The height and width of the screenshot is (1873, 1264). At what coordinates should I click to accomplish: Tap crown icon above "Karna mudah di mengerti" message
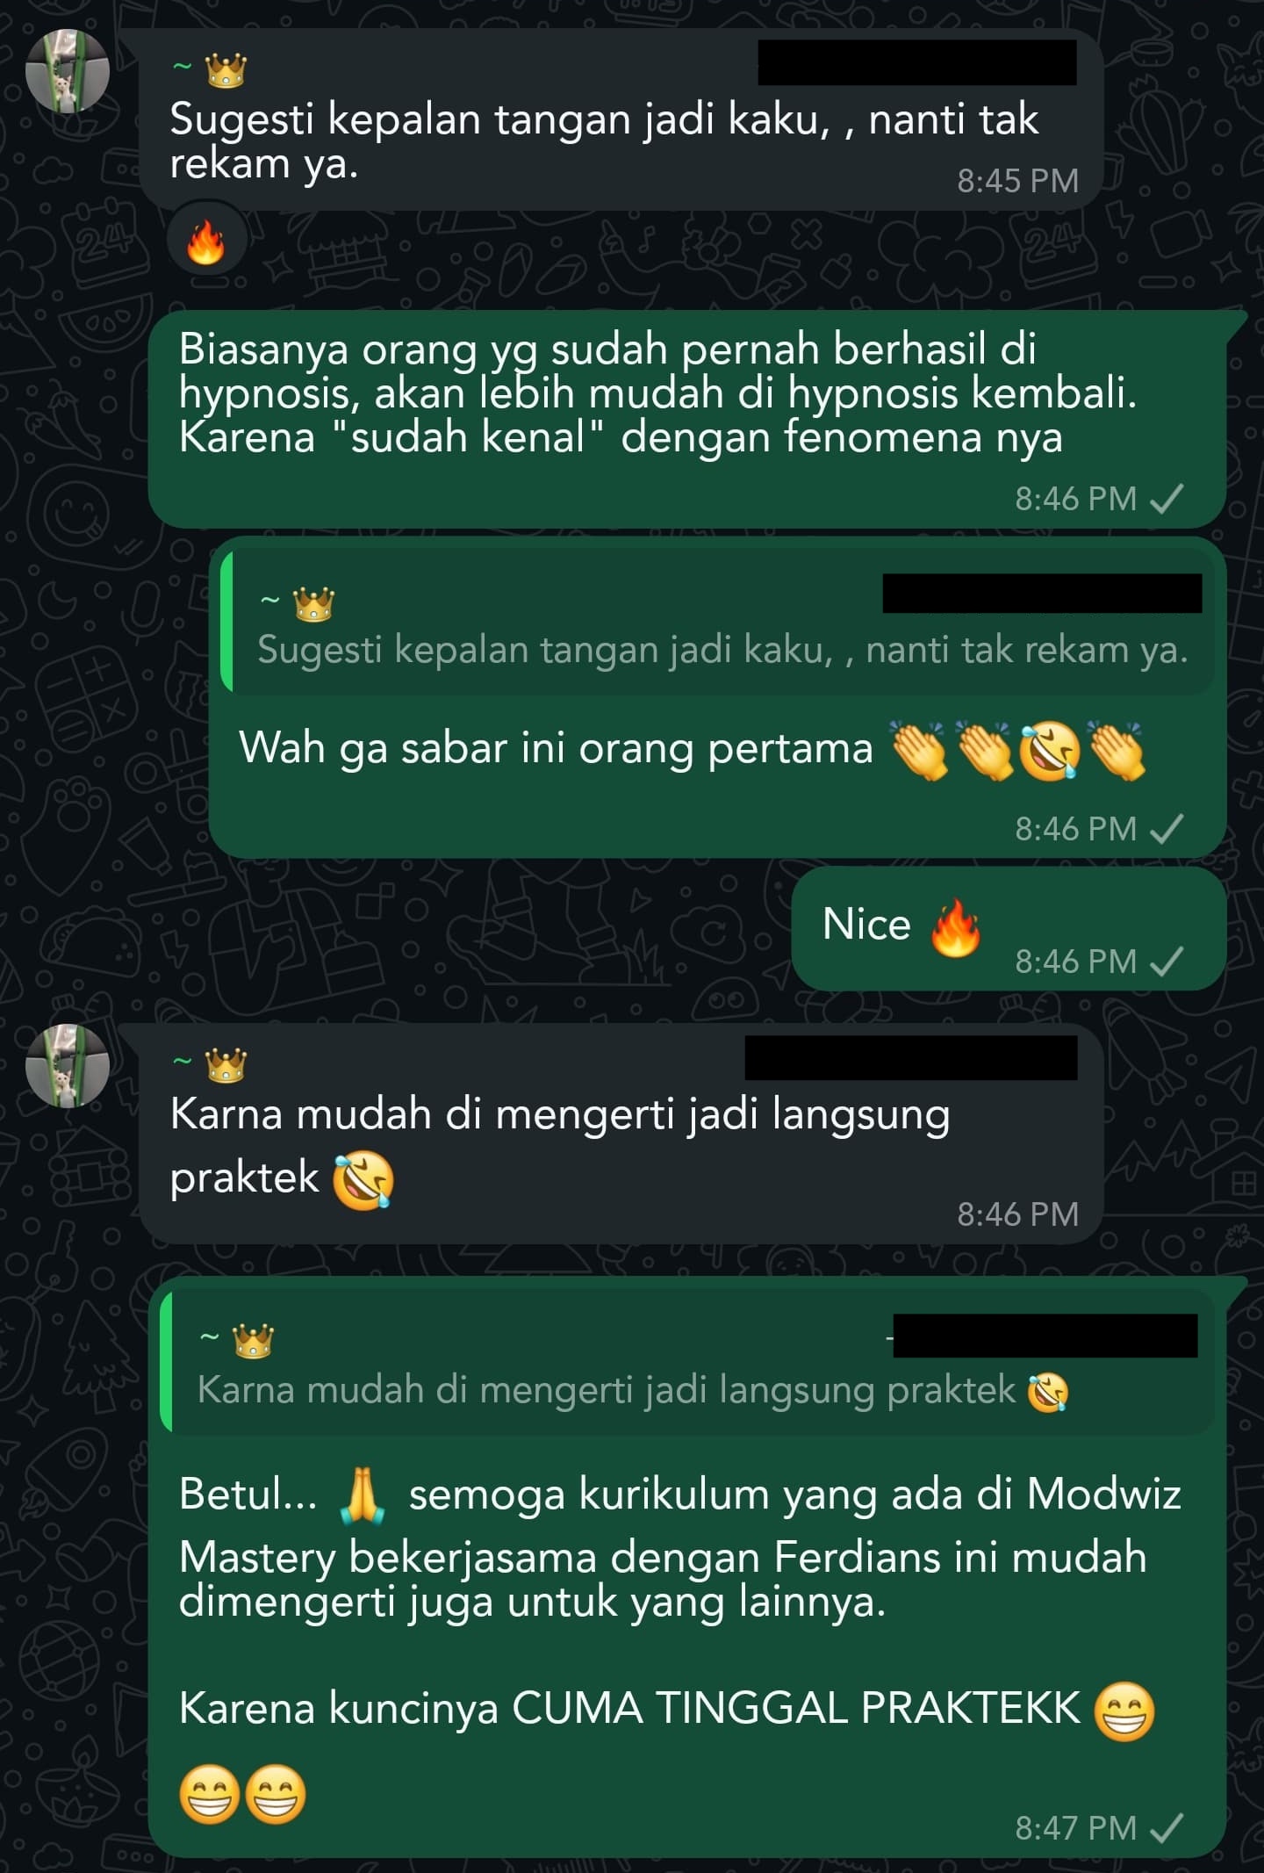[226, 1065]
